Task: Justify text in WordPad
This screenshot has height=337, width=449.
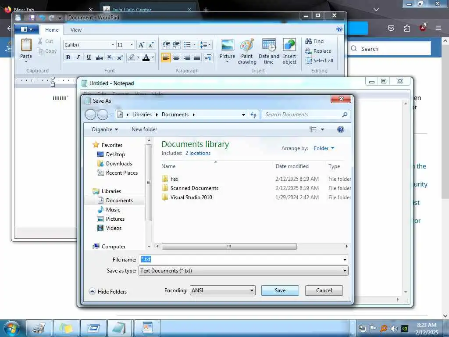Action: click(x=197, y=57)
